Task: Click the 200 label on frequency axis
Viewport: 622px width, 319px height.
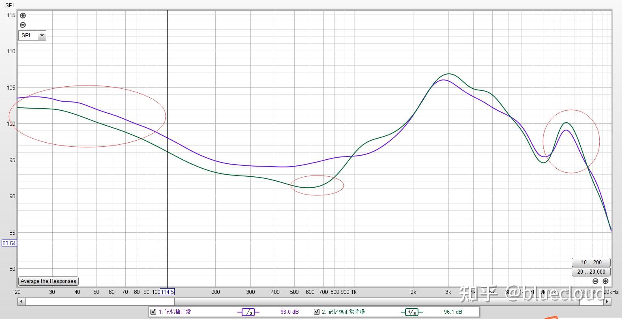Action: (x=215, y=292)
